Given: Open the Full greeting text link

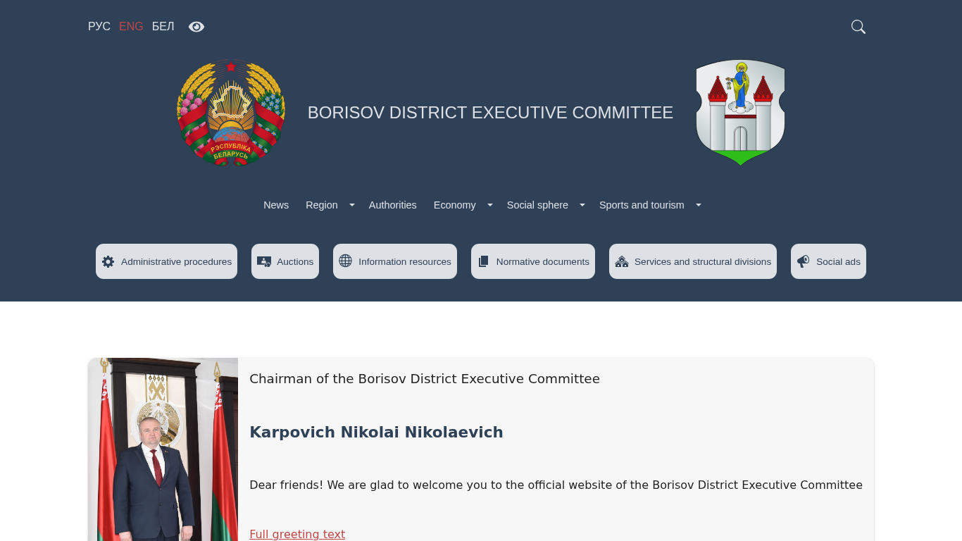Looking at the screenshot, I should pos(297,534).
